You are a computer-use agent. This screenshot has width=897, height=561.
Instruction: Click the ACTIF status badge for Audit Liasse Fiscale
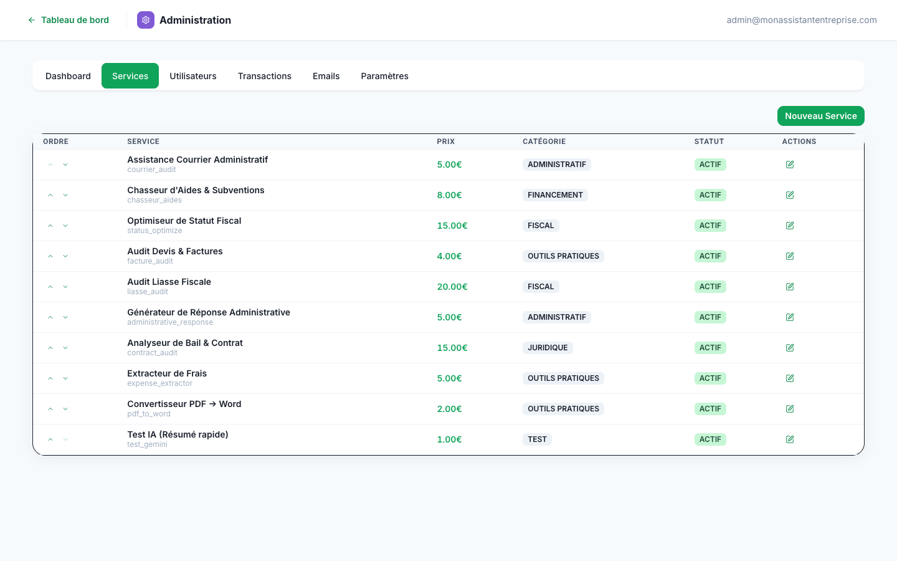[x=710, y=287]
